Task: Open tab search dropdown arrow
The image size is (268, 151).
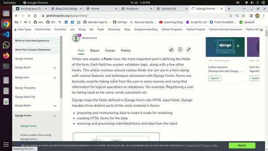Action: (x=244, y=8)
